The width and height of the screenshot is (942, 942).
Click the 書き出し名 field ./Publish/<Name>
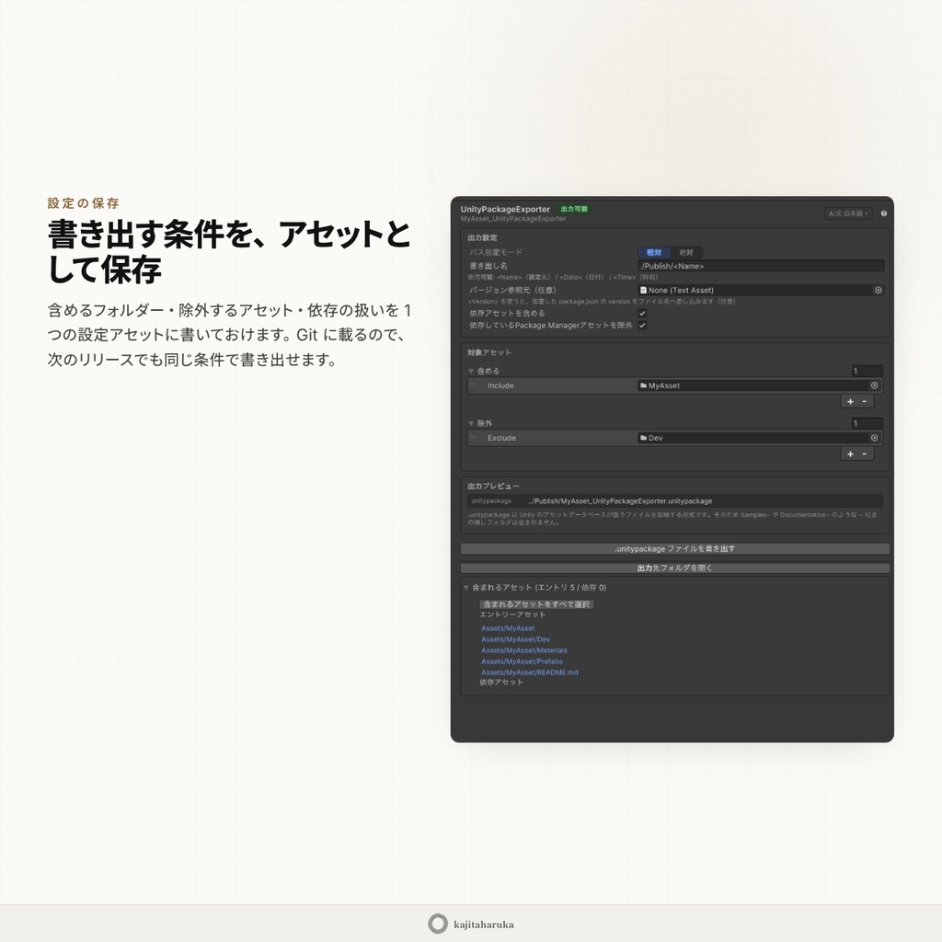761,266
